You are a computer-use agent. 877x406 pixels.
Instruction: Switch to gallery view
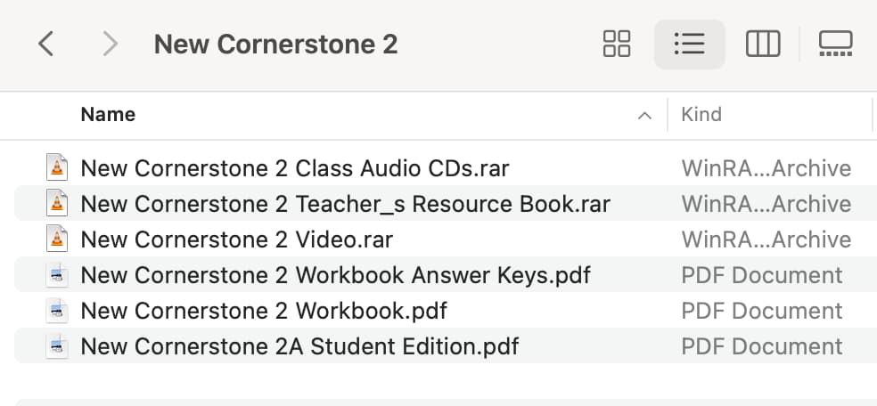click(836, 44)
